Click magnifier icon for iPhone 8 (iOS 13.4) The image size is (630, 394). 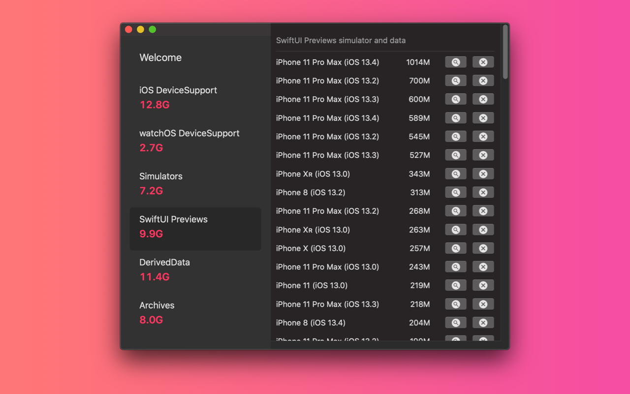[455, 323]
